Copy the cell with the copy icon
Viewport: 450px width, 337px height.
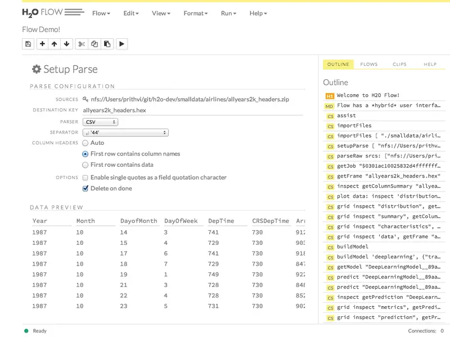tap(94, 44)
